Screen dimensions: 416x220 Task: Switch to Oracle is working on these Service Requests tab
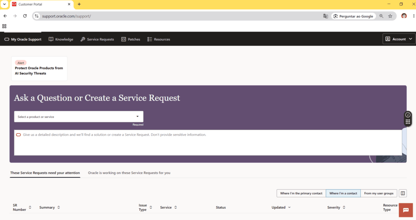coord(129,173)
